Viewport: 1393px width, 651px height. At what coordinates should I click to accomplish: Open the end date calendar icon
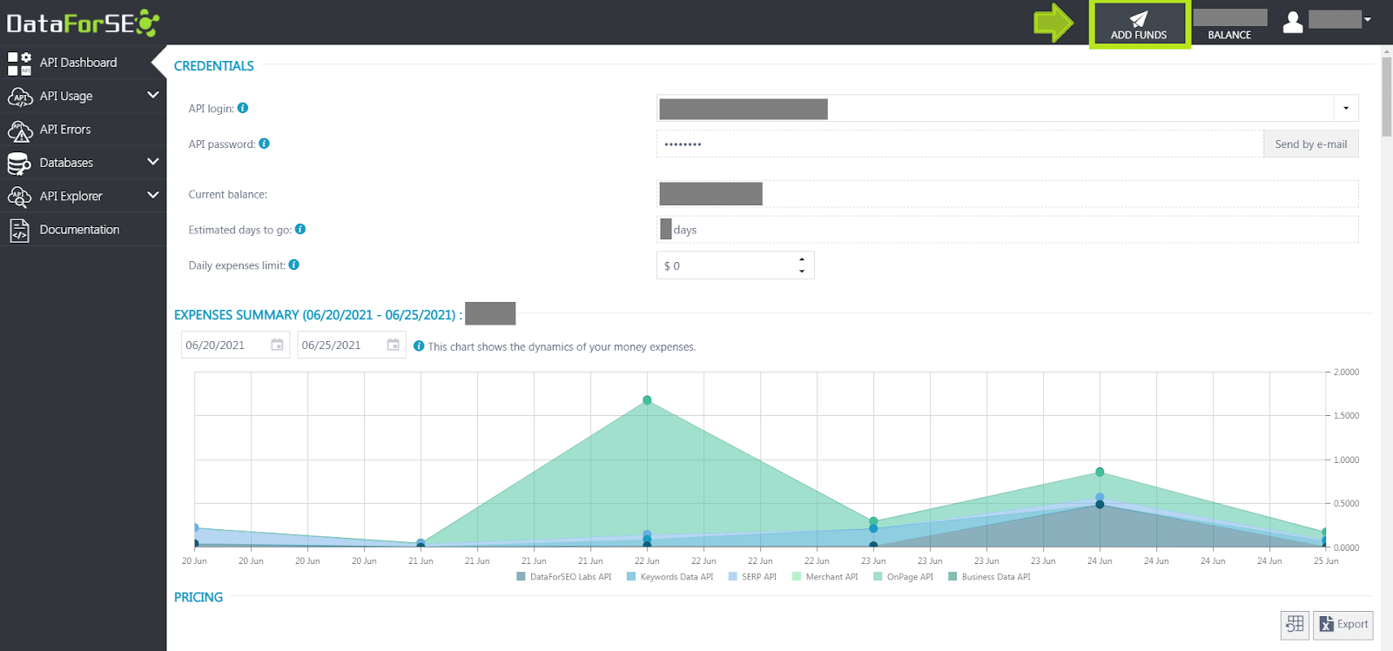(x=394, y=345)
